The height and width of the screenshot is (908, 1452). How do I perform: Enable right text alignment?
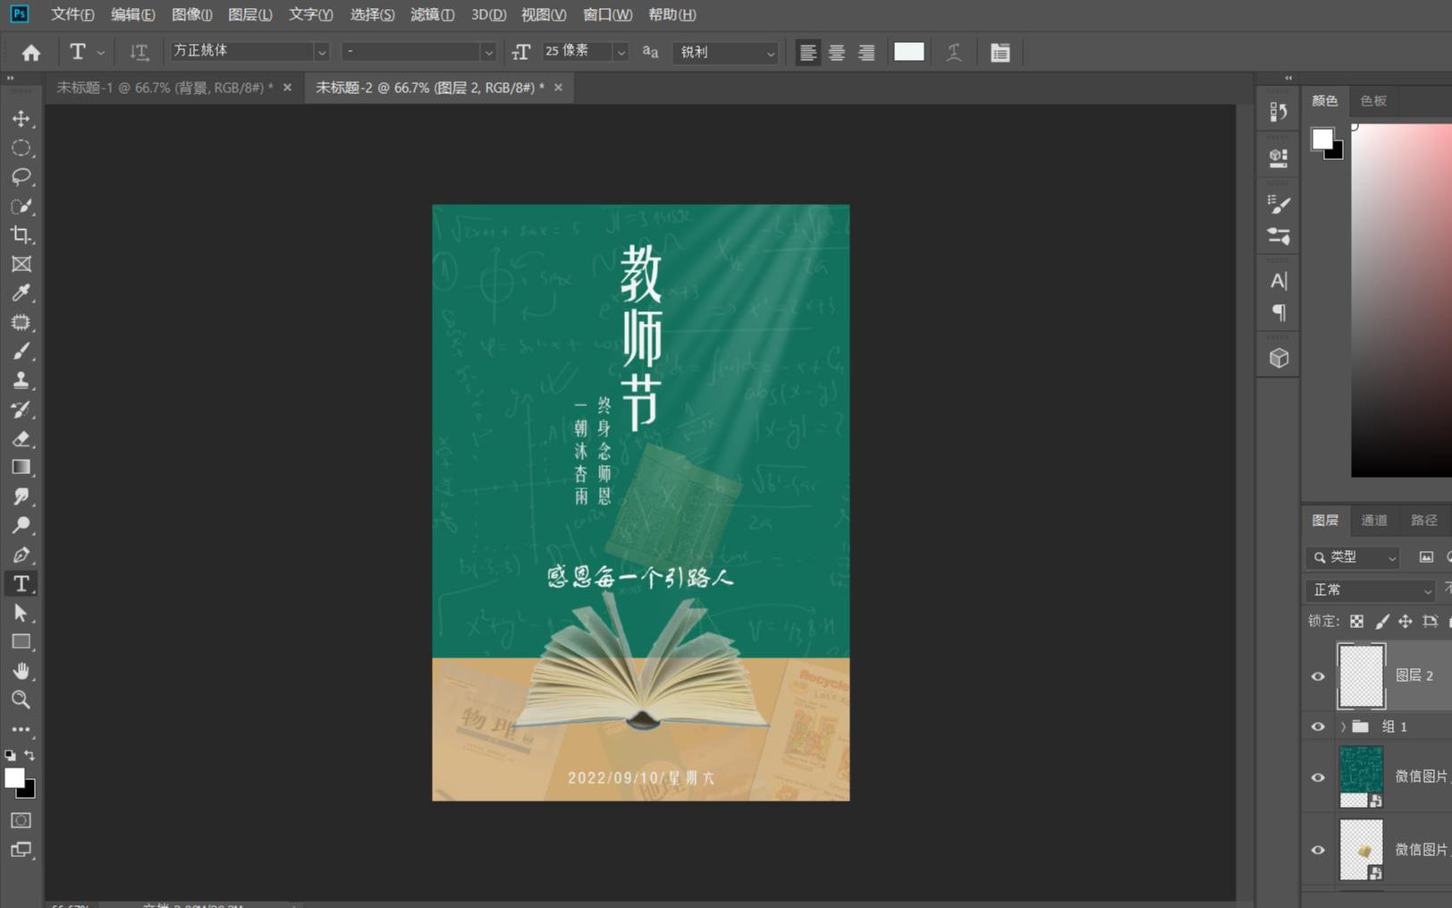pyautogui.click(x=866, y=52)
